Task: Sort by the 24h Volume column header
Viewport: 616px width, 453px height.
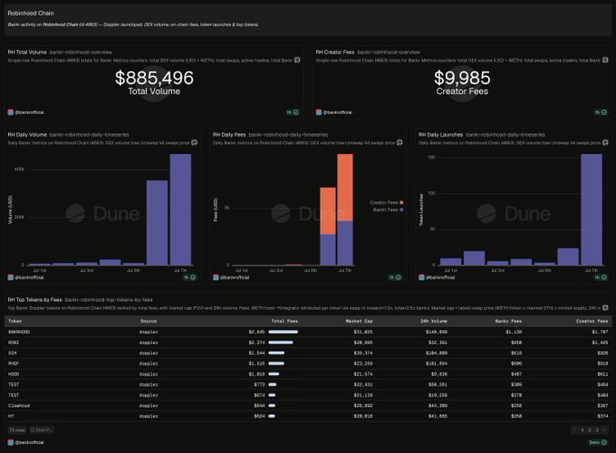Action: [x=434, y=322]
